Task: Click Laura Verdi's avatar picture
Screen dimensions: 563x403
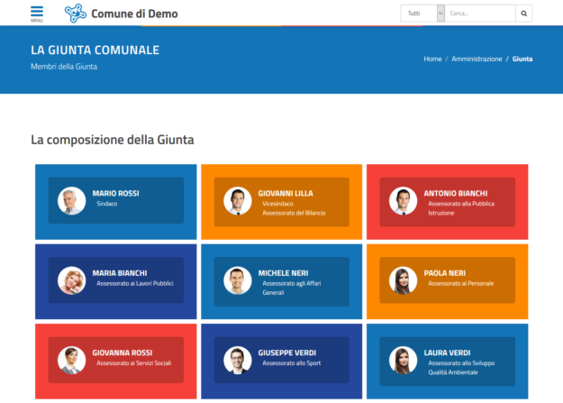Action: [x=404, y=360]
